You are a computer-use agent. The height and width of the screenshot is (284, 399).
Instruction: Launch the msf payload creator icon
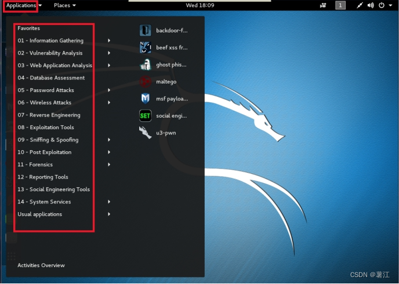point(146,99)
